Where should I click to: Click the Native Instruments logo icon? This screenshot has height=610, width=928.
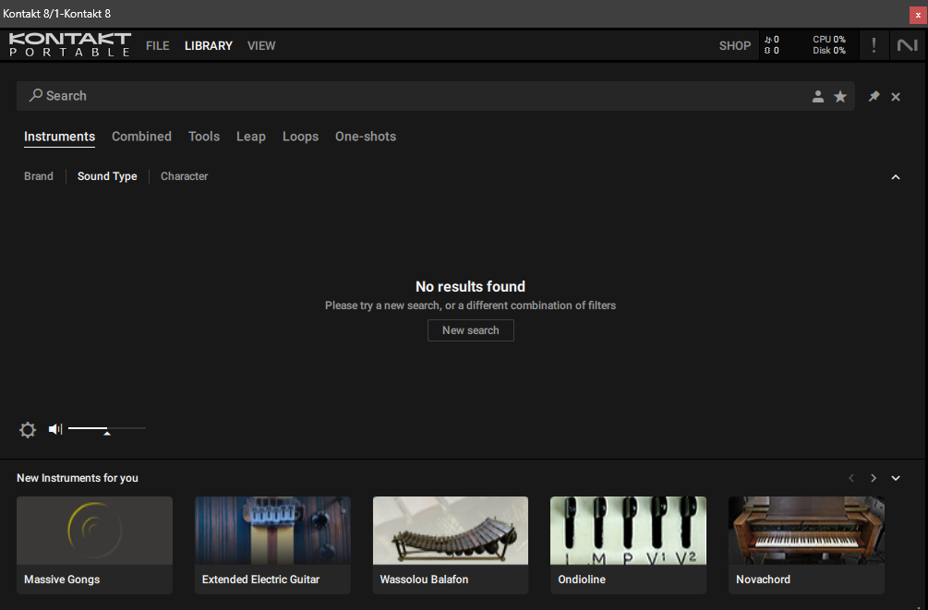[x=907, y=45]
